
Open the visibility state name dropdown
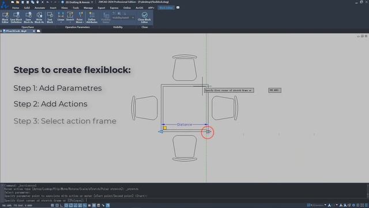pos(133,18)
